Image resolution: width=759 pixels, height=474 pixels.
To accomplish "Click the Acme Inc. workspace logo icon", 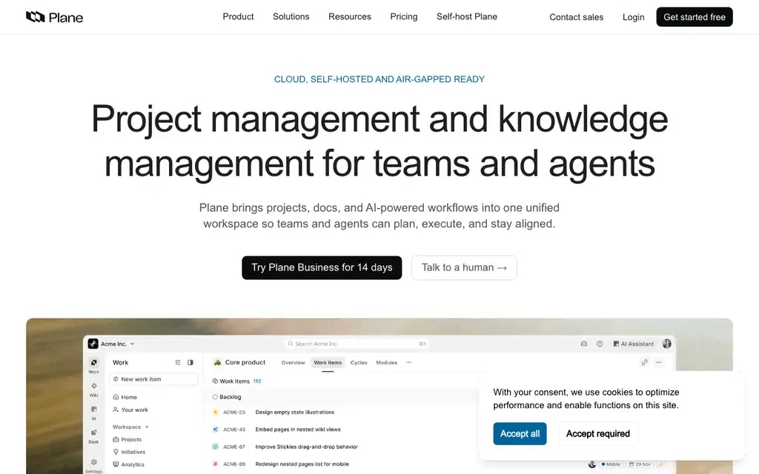I will click(93, 344).
